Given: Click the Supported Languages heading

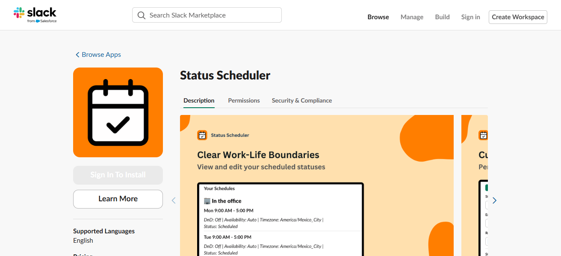Looking at the screenshot, I should point(104,231).
